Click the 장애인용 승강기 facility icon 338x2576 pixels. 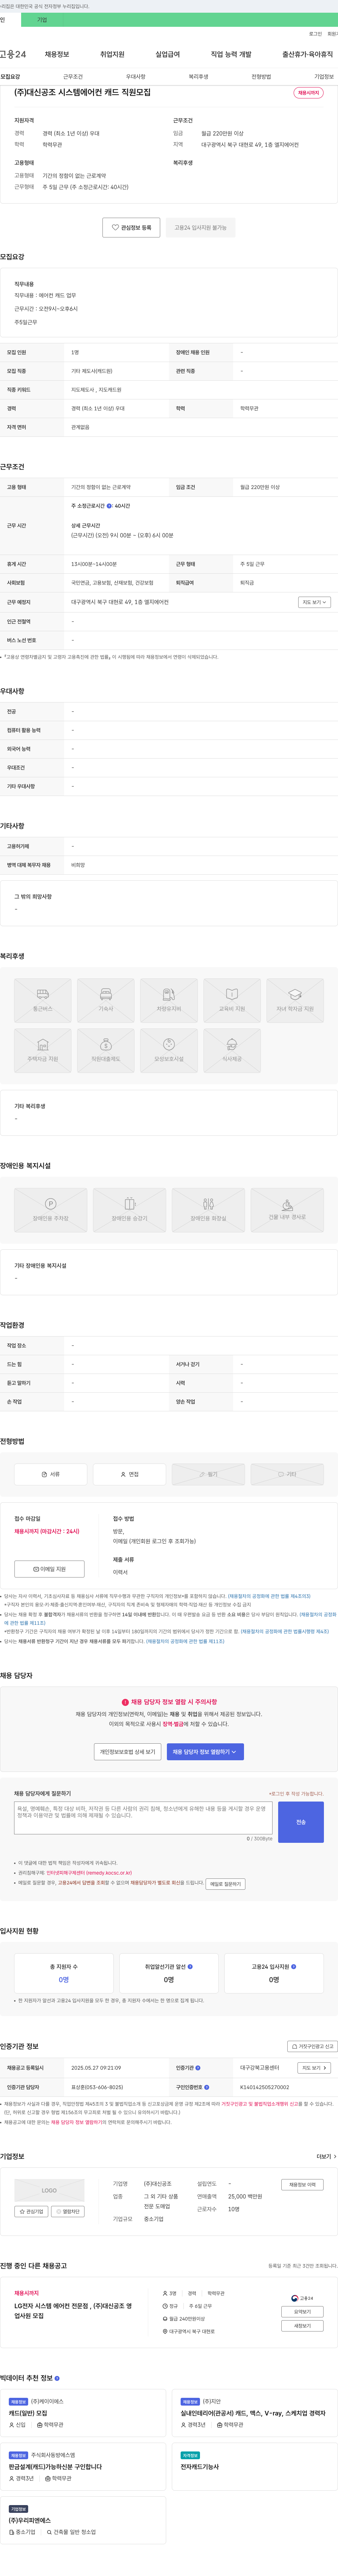(130, 1210)
